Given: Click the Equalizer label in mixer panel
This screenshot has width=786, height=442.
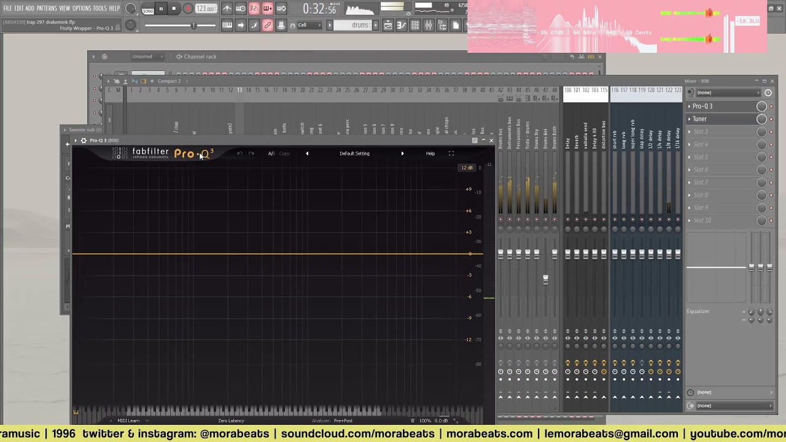Looking at the screenshot, I should [698, 311].
